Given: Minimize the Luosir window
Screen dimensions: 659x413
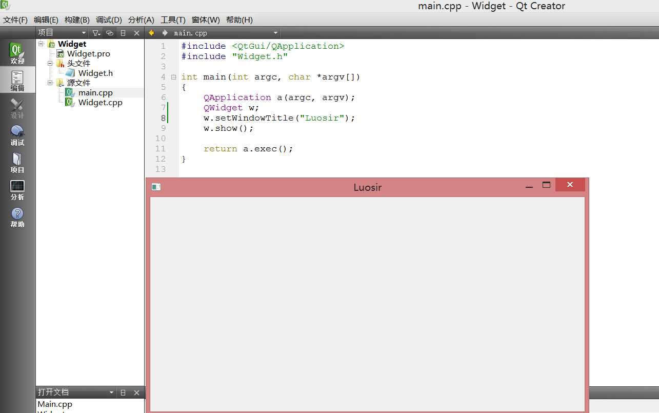Looking at the screenshot, I should 530,186.
